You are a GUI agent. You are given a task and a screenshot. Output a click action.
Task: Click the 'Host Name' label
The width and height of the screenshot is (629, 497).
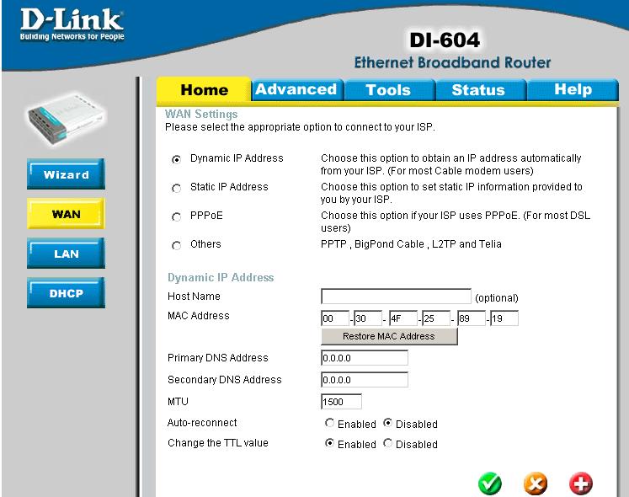pos(194,297)
